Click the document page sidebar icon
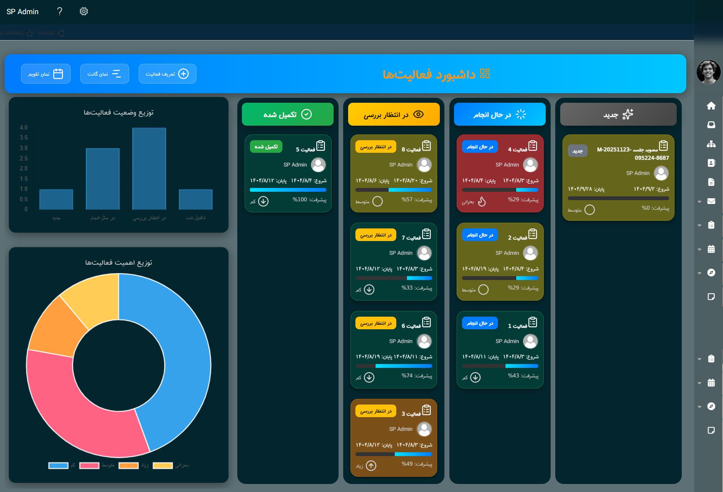 (x=711, y=182)
